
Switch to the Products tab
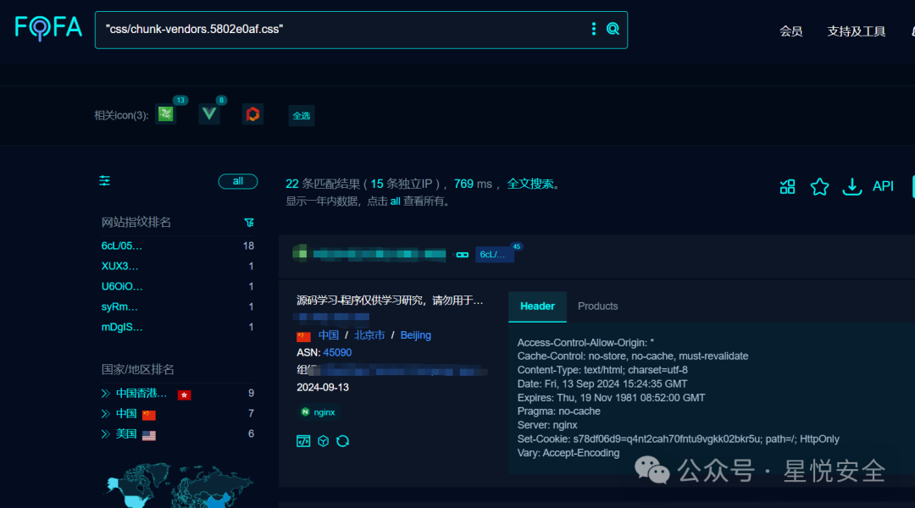coord(597,306)
